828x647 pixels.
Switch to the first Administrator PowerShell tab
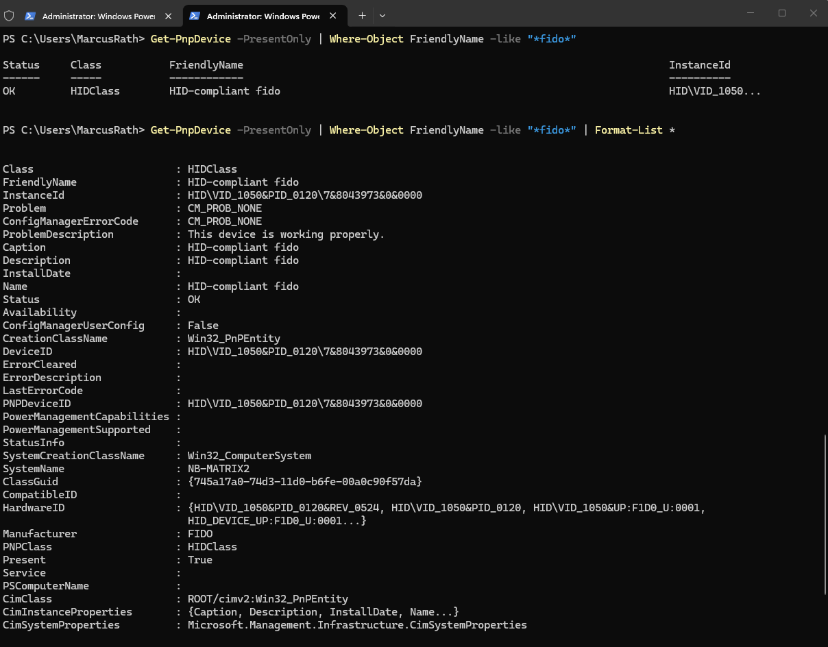99,15
